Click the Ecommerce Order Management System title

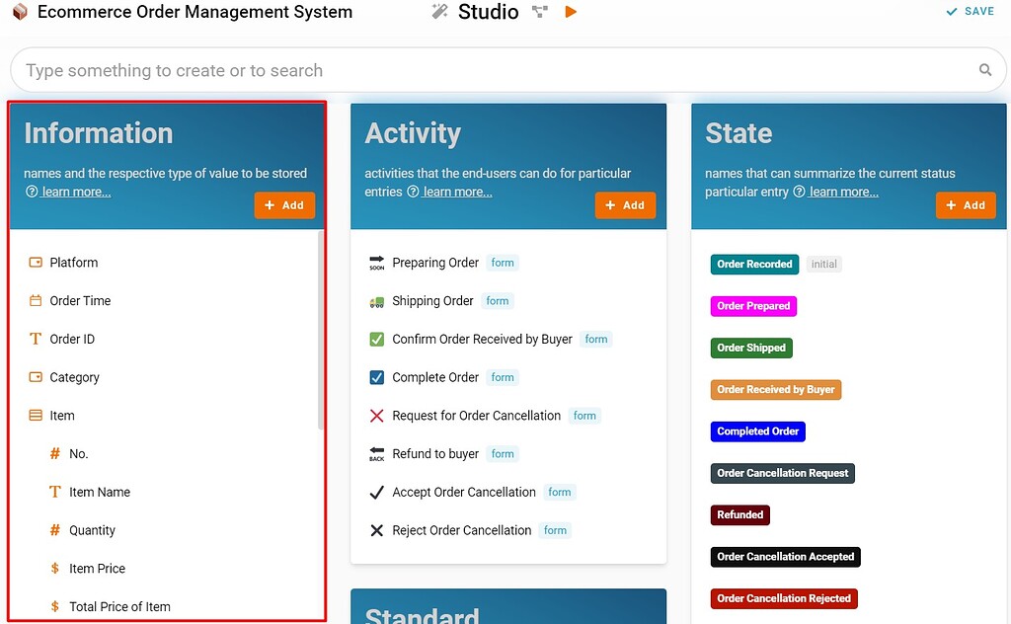point(194,12)
